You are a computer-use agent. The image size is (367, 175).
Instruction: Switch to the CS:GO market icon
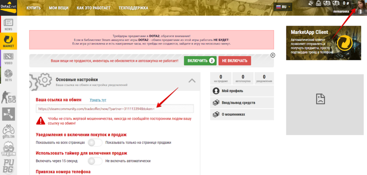[9, 97]
